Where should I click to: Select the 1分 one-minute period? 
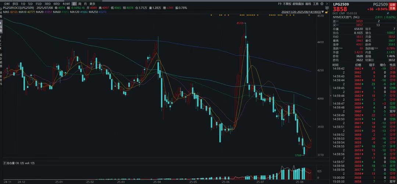[x=23, y=4]
